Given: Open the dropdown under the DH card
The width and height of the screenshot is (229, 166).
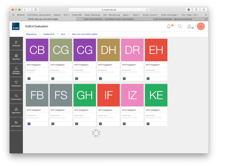Looking at the screenshot, I should tap(100, 78).
